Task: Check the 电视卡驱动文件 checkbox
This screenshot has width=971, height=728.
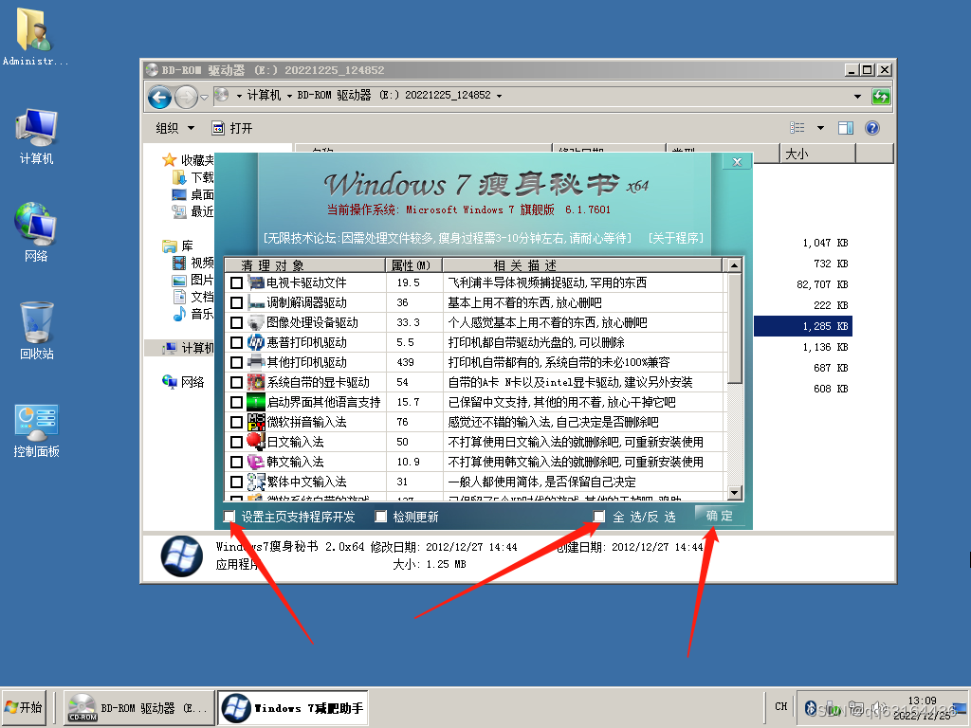Action: coord(236,282)
